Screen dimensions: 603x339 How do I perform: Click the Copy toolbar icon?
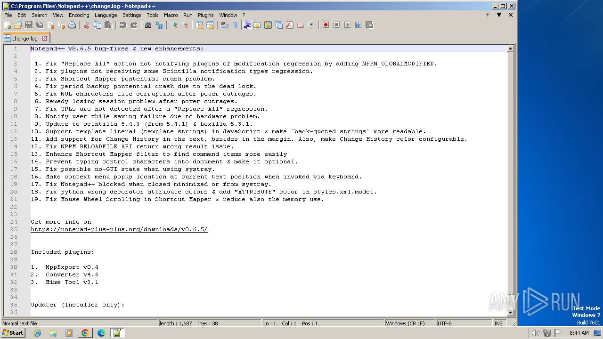(x=98, y=25)
